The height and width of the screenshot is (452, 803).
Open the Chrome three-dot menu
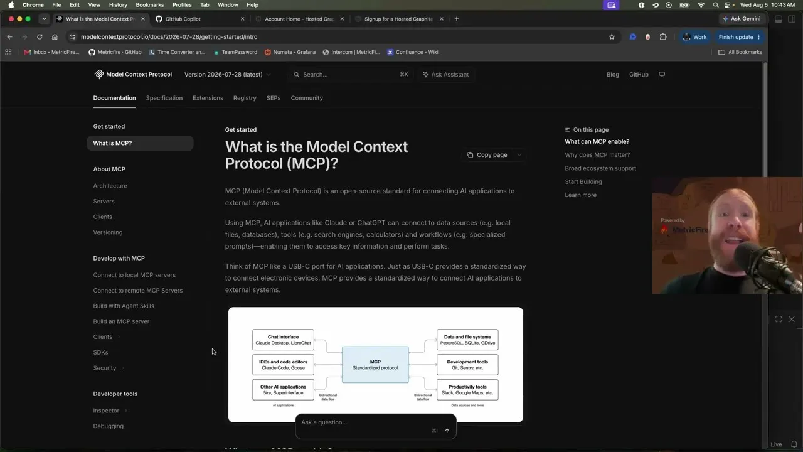[758, 37]
